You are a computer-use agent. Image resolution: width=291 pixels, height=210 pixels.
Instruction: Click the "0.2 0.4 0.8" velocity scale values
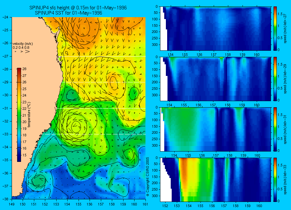click(21, 47)
